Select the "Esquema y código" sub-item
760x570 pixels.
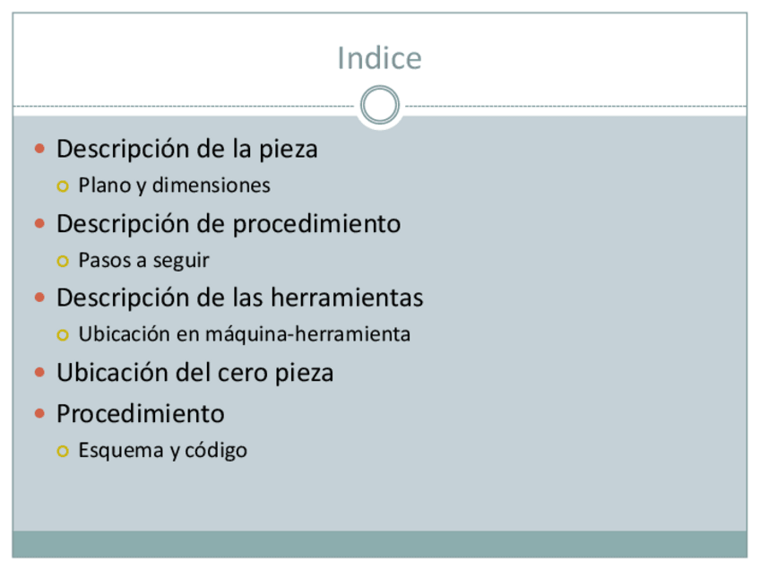click(162, 450)
